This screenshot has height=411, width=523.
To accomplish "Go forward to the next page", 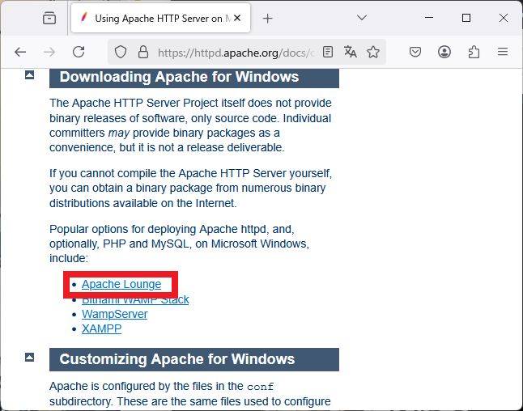I will 49,52.
